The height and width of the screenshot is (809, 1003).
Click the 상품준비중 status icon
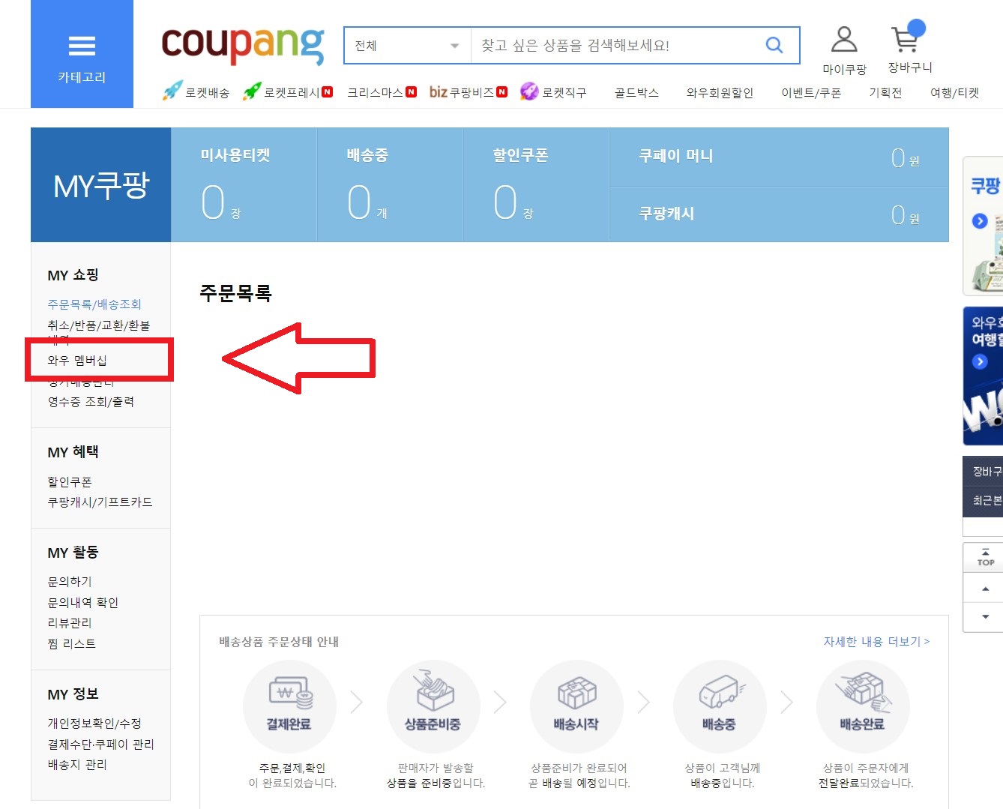click(433, 706)
